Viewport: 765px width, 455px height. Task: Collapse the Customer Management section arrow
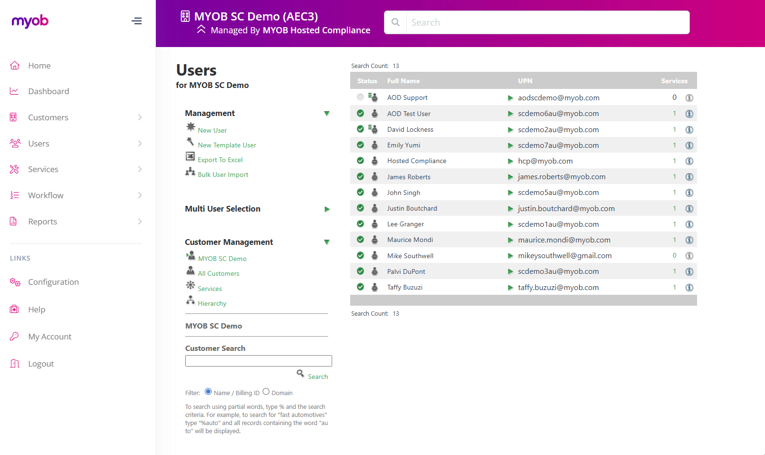point(327,242)
